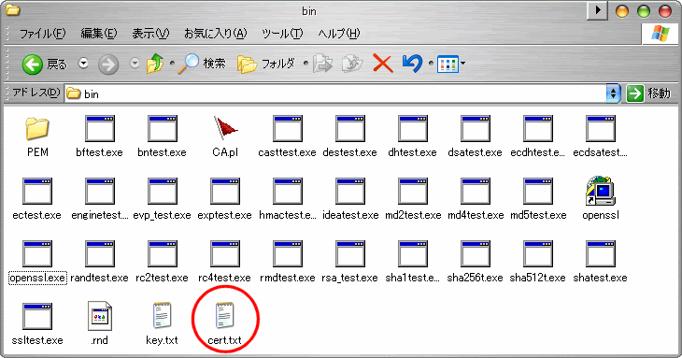Toggle the フォルダ folders pane
This screenshot has width=682, height=358.
point(266,64)
